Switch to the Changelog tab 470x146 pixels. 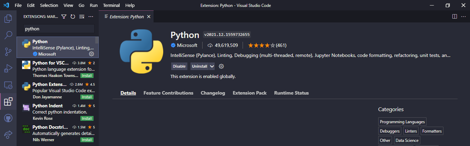click(213, 93)
